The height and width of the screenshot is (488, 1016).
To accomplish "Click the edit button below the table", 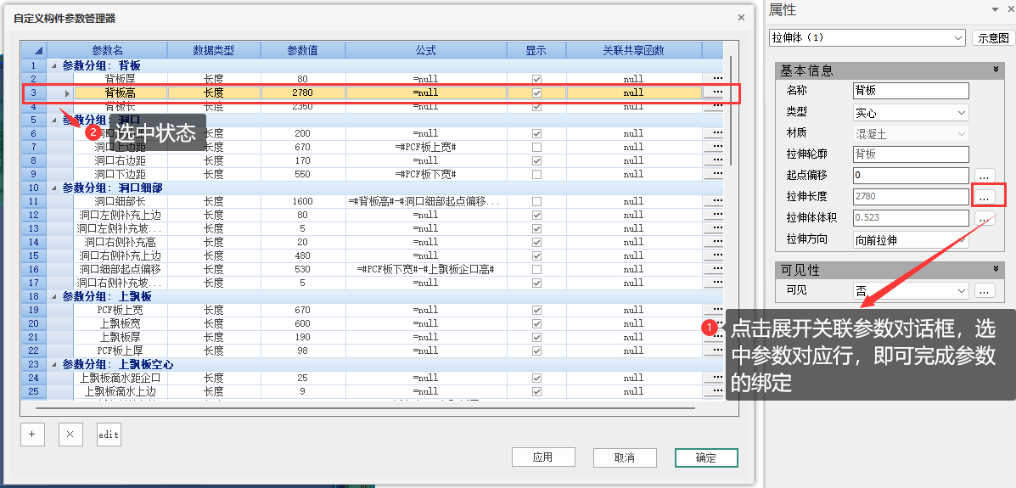I will 109,434.
